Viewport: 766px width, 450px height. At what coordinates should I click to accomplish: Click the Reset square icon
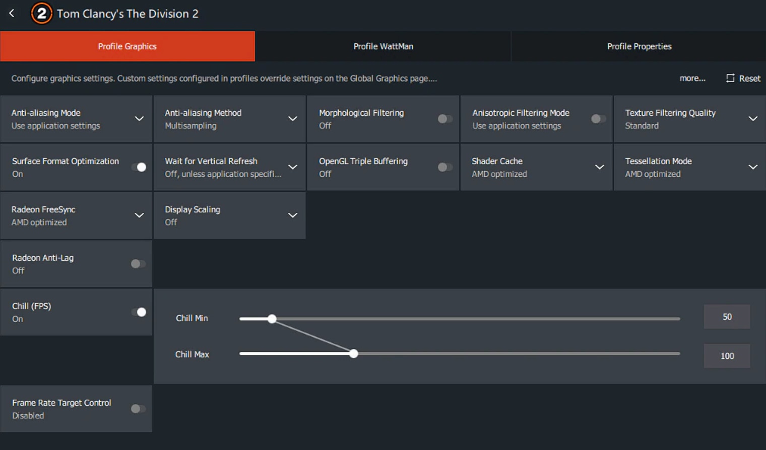tap(730, 78)
